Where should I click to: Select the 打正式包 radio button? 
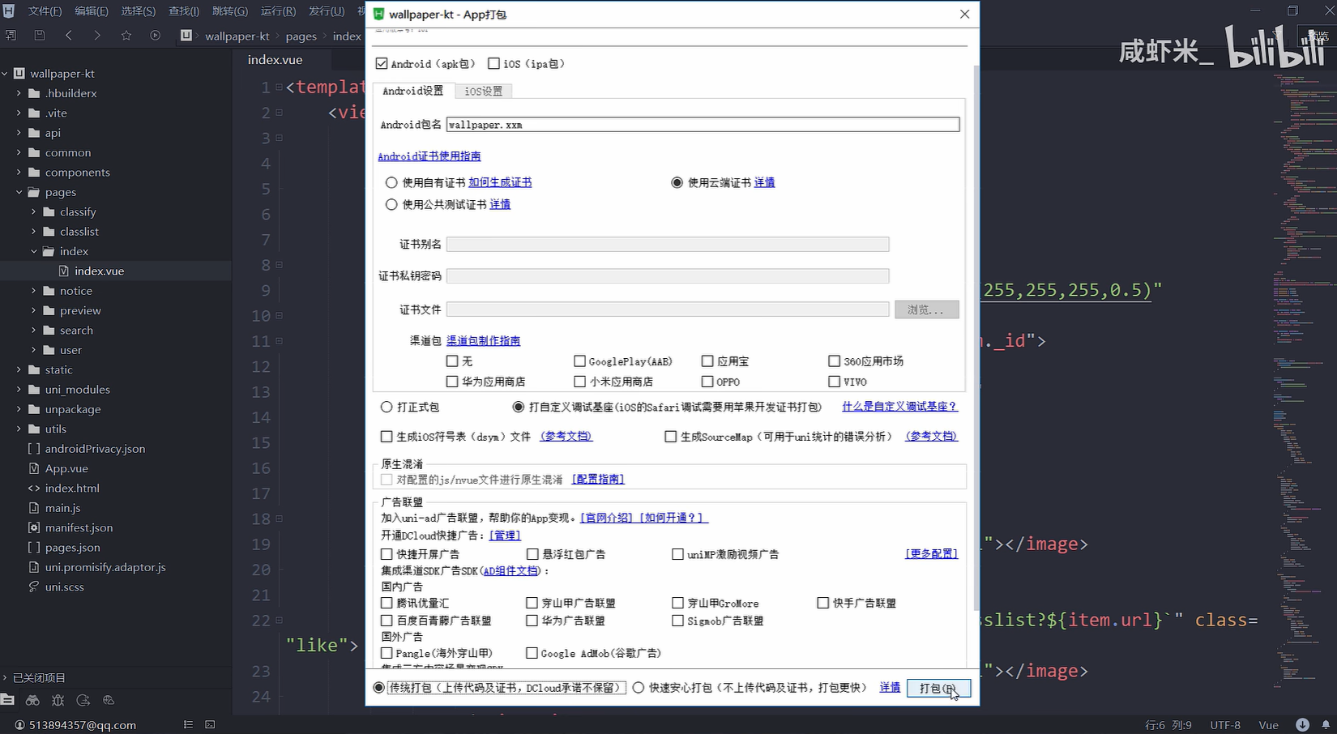point(387,407)
